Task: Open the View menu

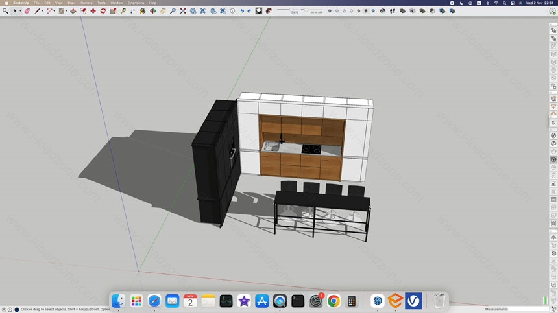Action: point(58,3)
